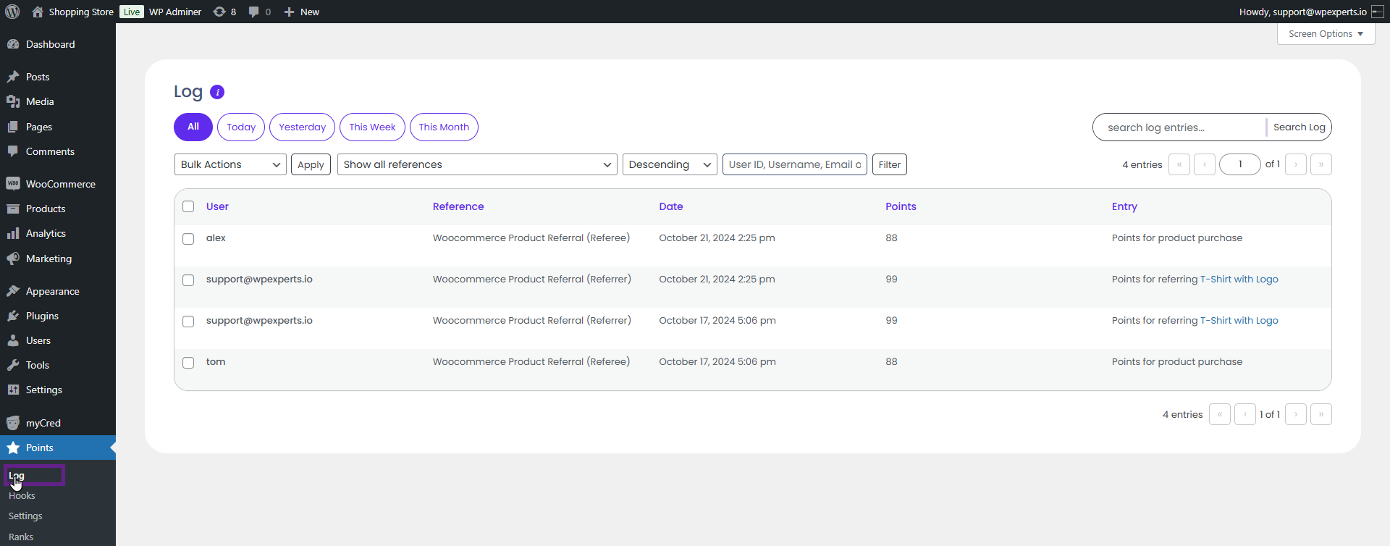
Task: Select the checkbox for user alex
Action: click(x=188, y=239)
